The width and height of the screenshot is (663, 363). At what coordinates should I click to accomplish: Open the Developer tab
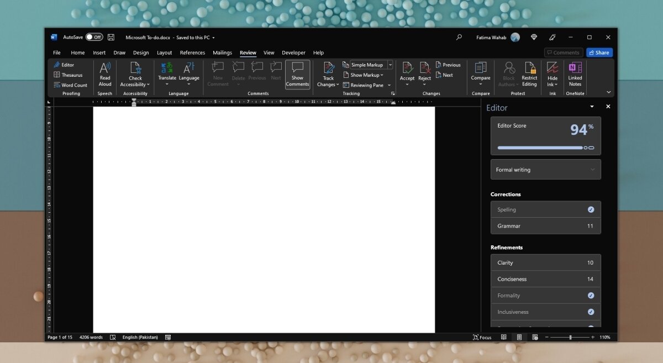pyautogui.click(x=293, y=52)
